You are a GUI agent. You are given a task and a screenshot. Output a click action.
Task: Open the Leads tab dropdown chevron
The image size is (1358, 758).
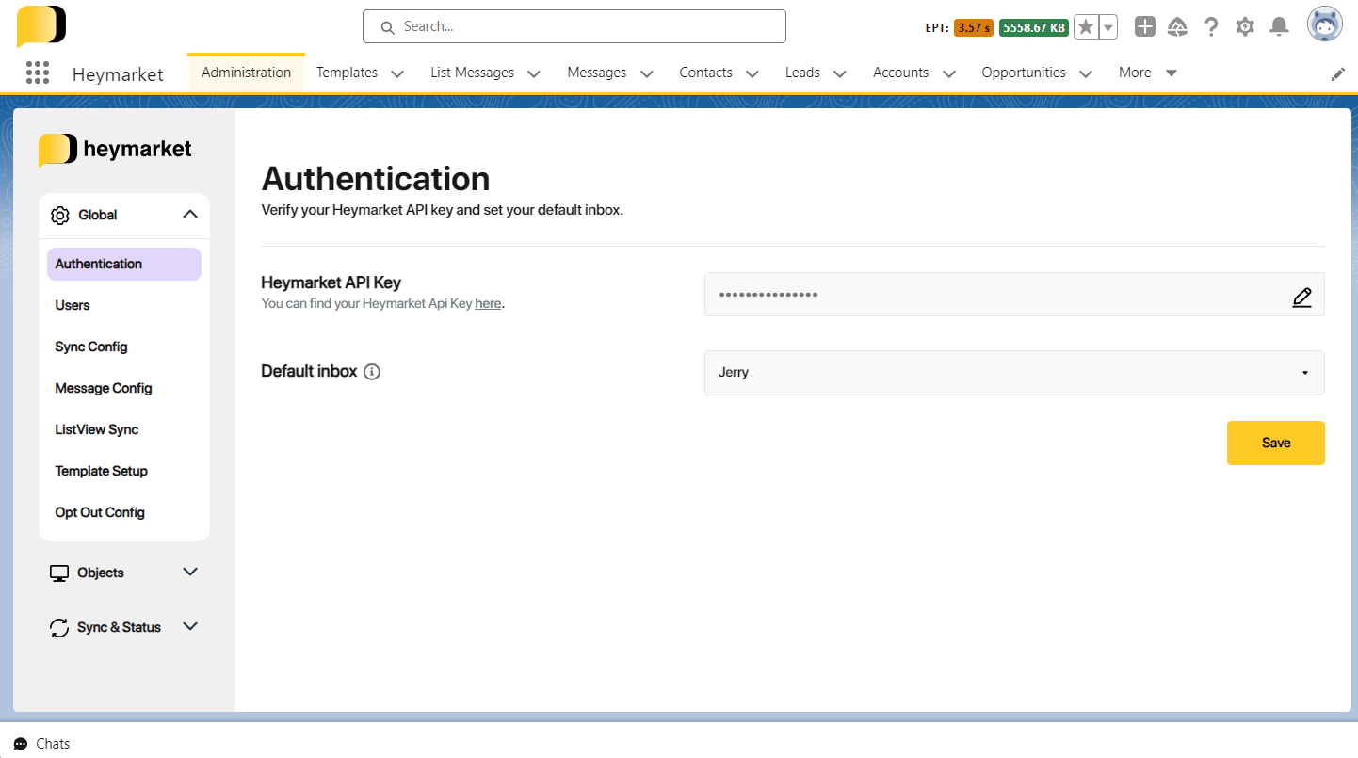[839, 73]
